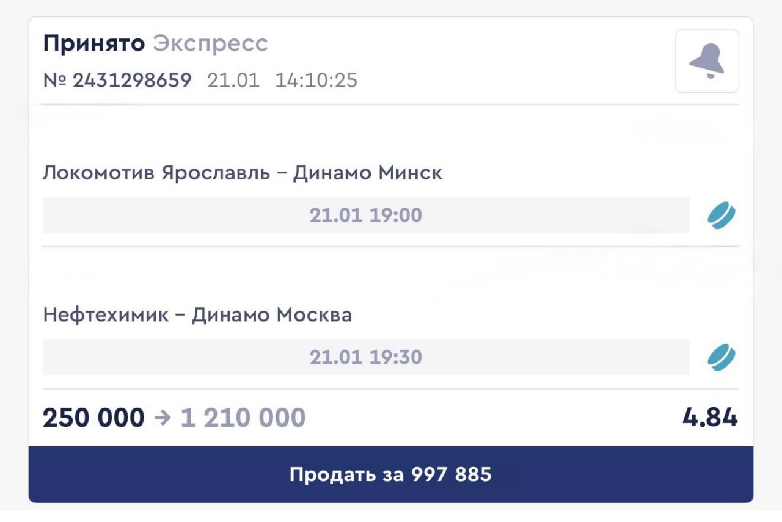Open the Динамо Минск team name

coord(368,173)
